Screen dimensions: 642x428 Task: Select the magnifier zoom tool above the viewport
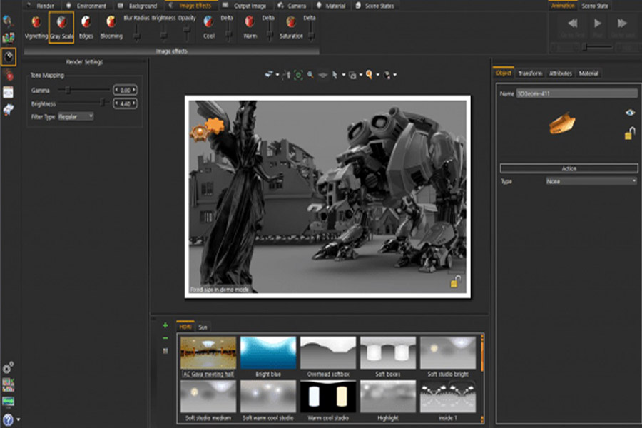pyautogui.click(x=309, y=73)
